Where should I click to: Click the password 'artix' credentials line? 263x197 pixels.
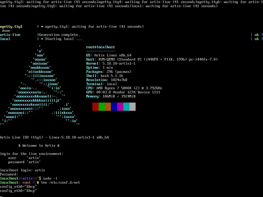click(x=24, y=162)
